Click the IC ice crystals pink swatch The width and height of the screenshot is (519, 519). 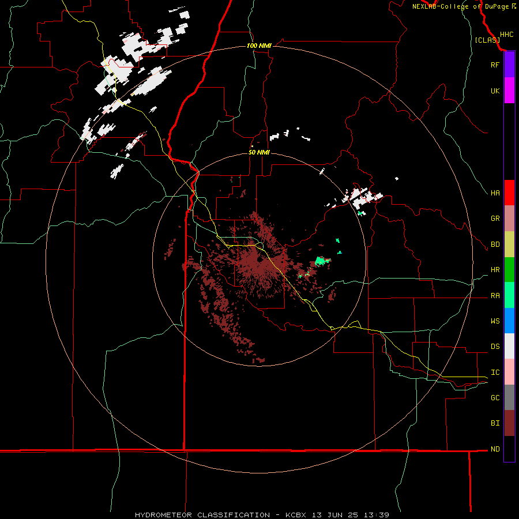[x=509, y=372]
